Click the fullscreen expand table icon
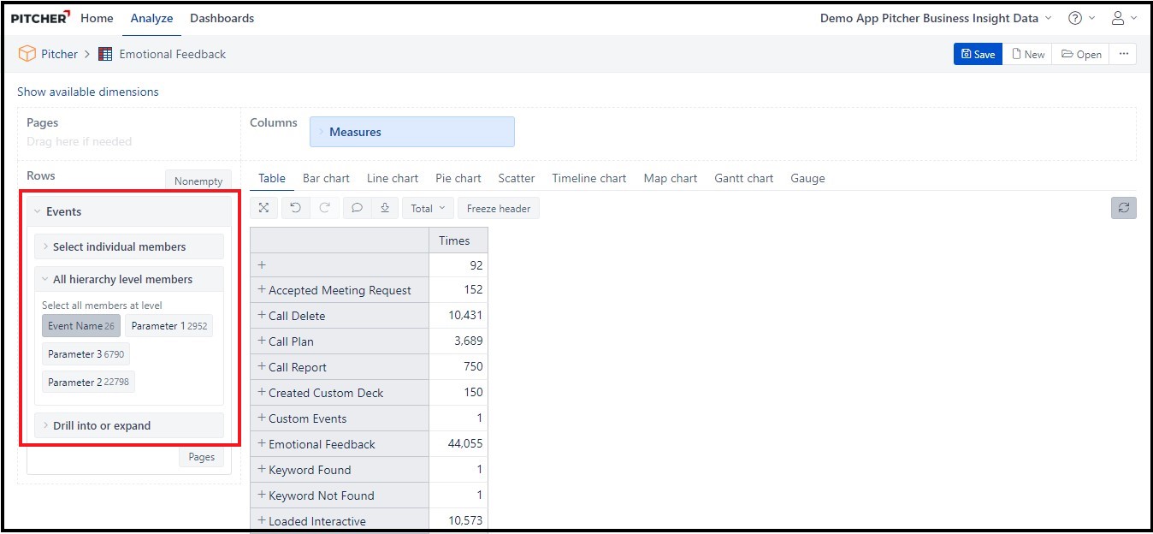Viewport: 1153px width, 534px height. tap(263, 208)
